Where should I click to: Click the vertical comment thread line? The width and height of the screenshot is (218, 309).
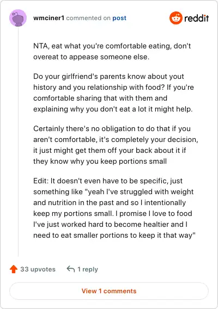coord(18,141)
